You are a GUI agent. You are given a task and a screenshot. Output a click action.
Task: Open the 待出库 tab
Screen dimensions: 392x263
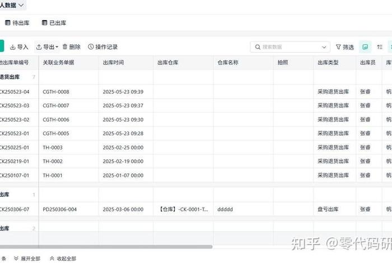coord(17,23)
